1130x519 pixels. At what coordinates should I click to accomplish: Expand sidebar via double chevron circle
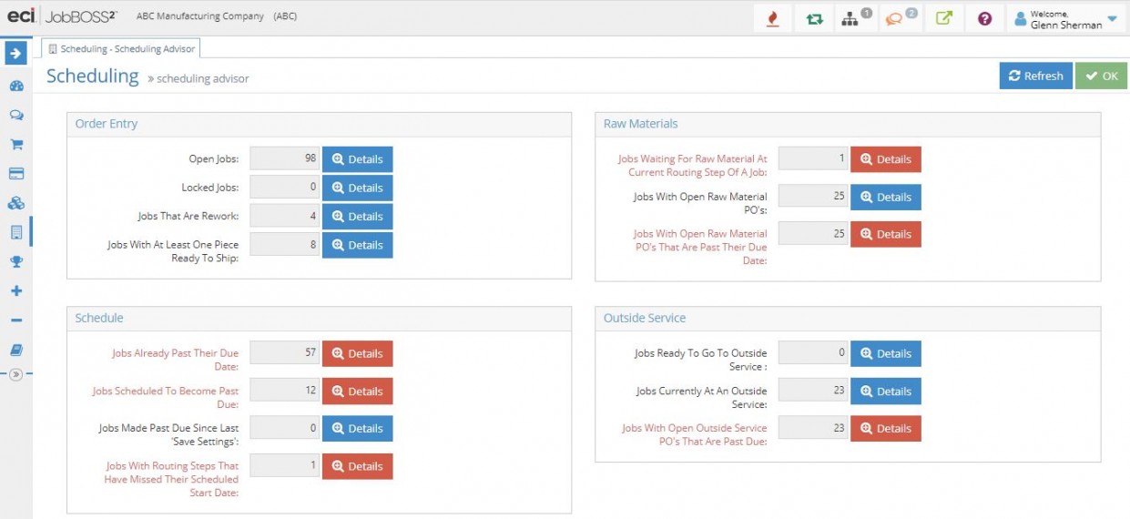pyautogui.click(x=15, y=374)
